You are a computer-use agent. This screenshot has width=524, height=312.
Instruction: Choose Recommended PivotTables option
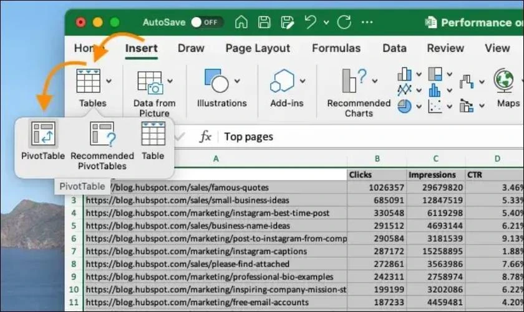pos(102,146)
